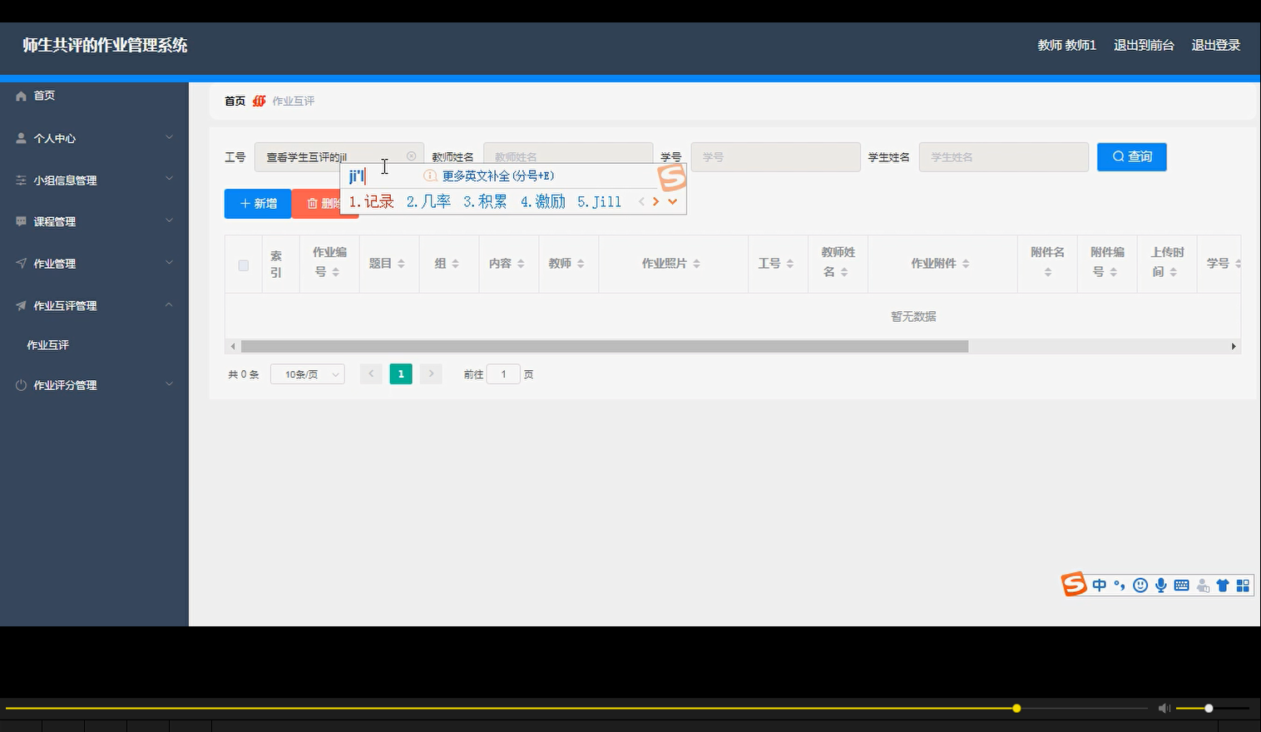Open the soft keyboard icon on Sogou toolbar
Image resolution: width=1261 pixels, height=732 pixels.
pyautogui.click(x=1181, y=585)
